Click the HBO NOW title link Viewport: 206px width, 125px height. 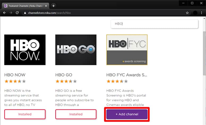[15, 75]
